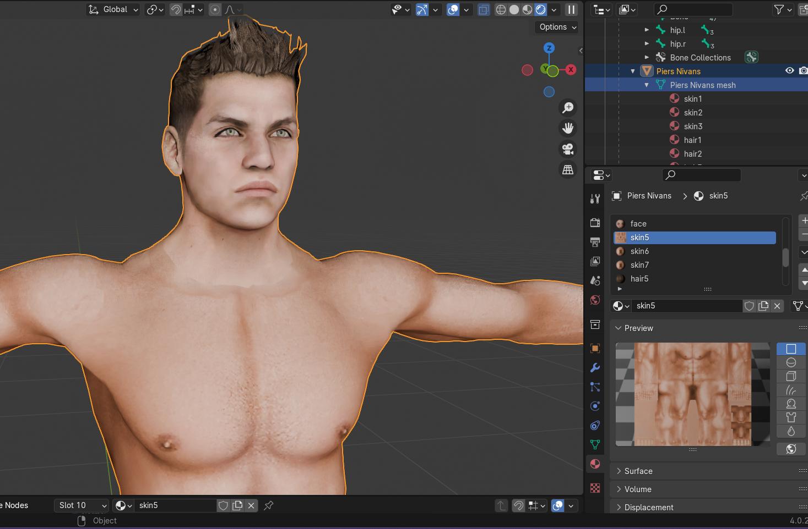This screenshot has height=529, width=808.
Task: Set cube preview render type
Action: [791, 376]
